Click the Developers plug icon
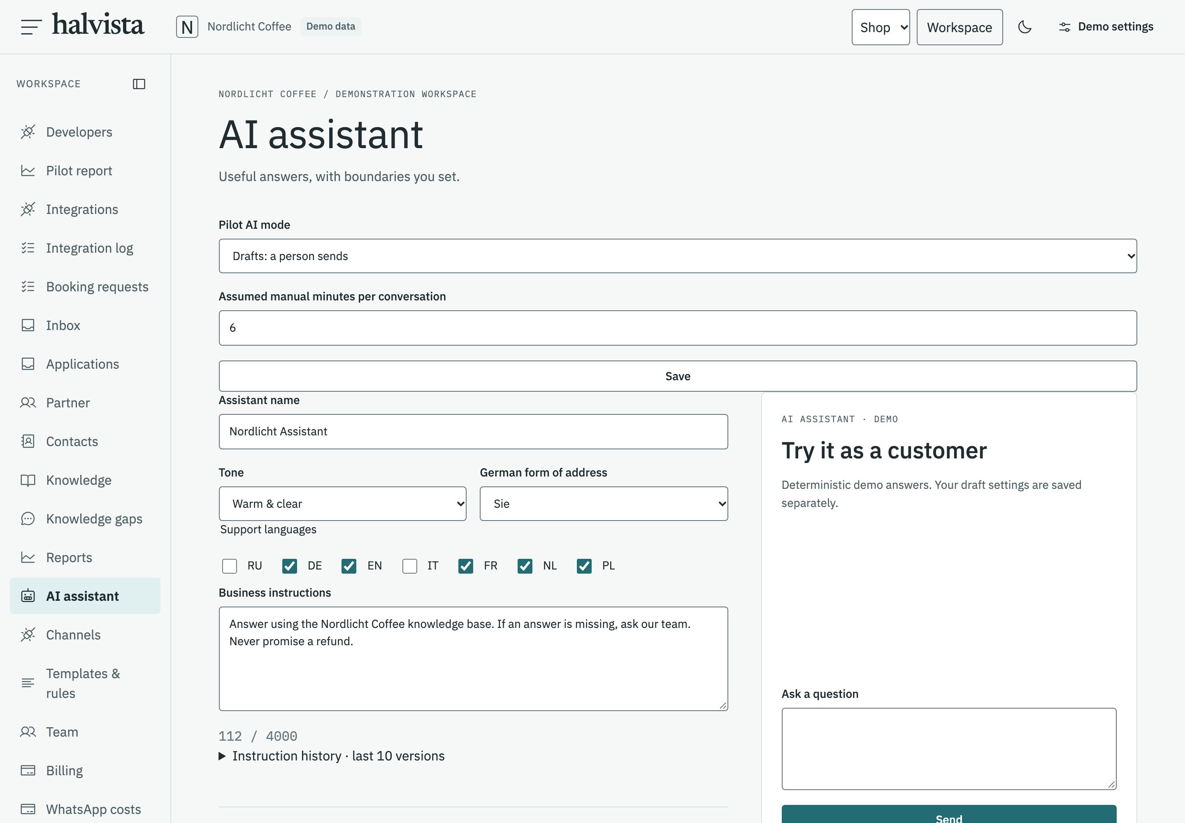This screenshot has width=1185, height=823. [28, 132]
